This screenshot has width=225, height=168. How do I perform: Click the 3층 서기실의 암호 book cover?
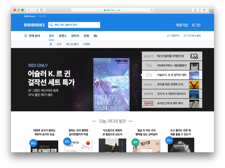(x=44, y=147)
